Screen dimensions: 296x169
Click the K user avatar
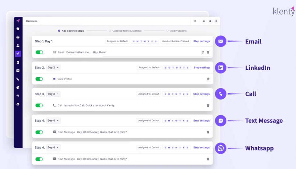216,21
